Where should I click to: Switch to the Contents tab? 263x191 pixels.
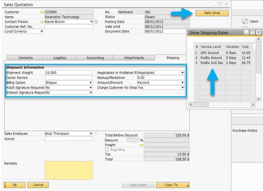pyautogui.click(x=25, y=58)
